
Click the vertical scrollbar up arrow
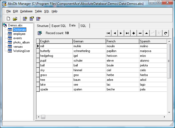pyautogui.click(x=169, y=41)
